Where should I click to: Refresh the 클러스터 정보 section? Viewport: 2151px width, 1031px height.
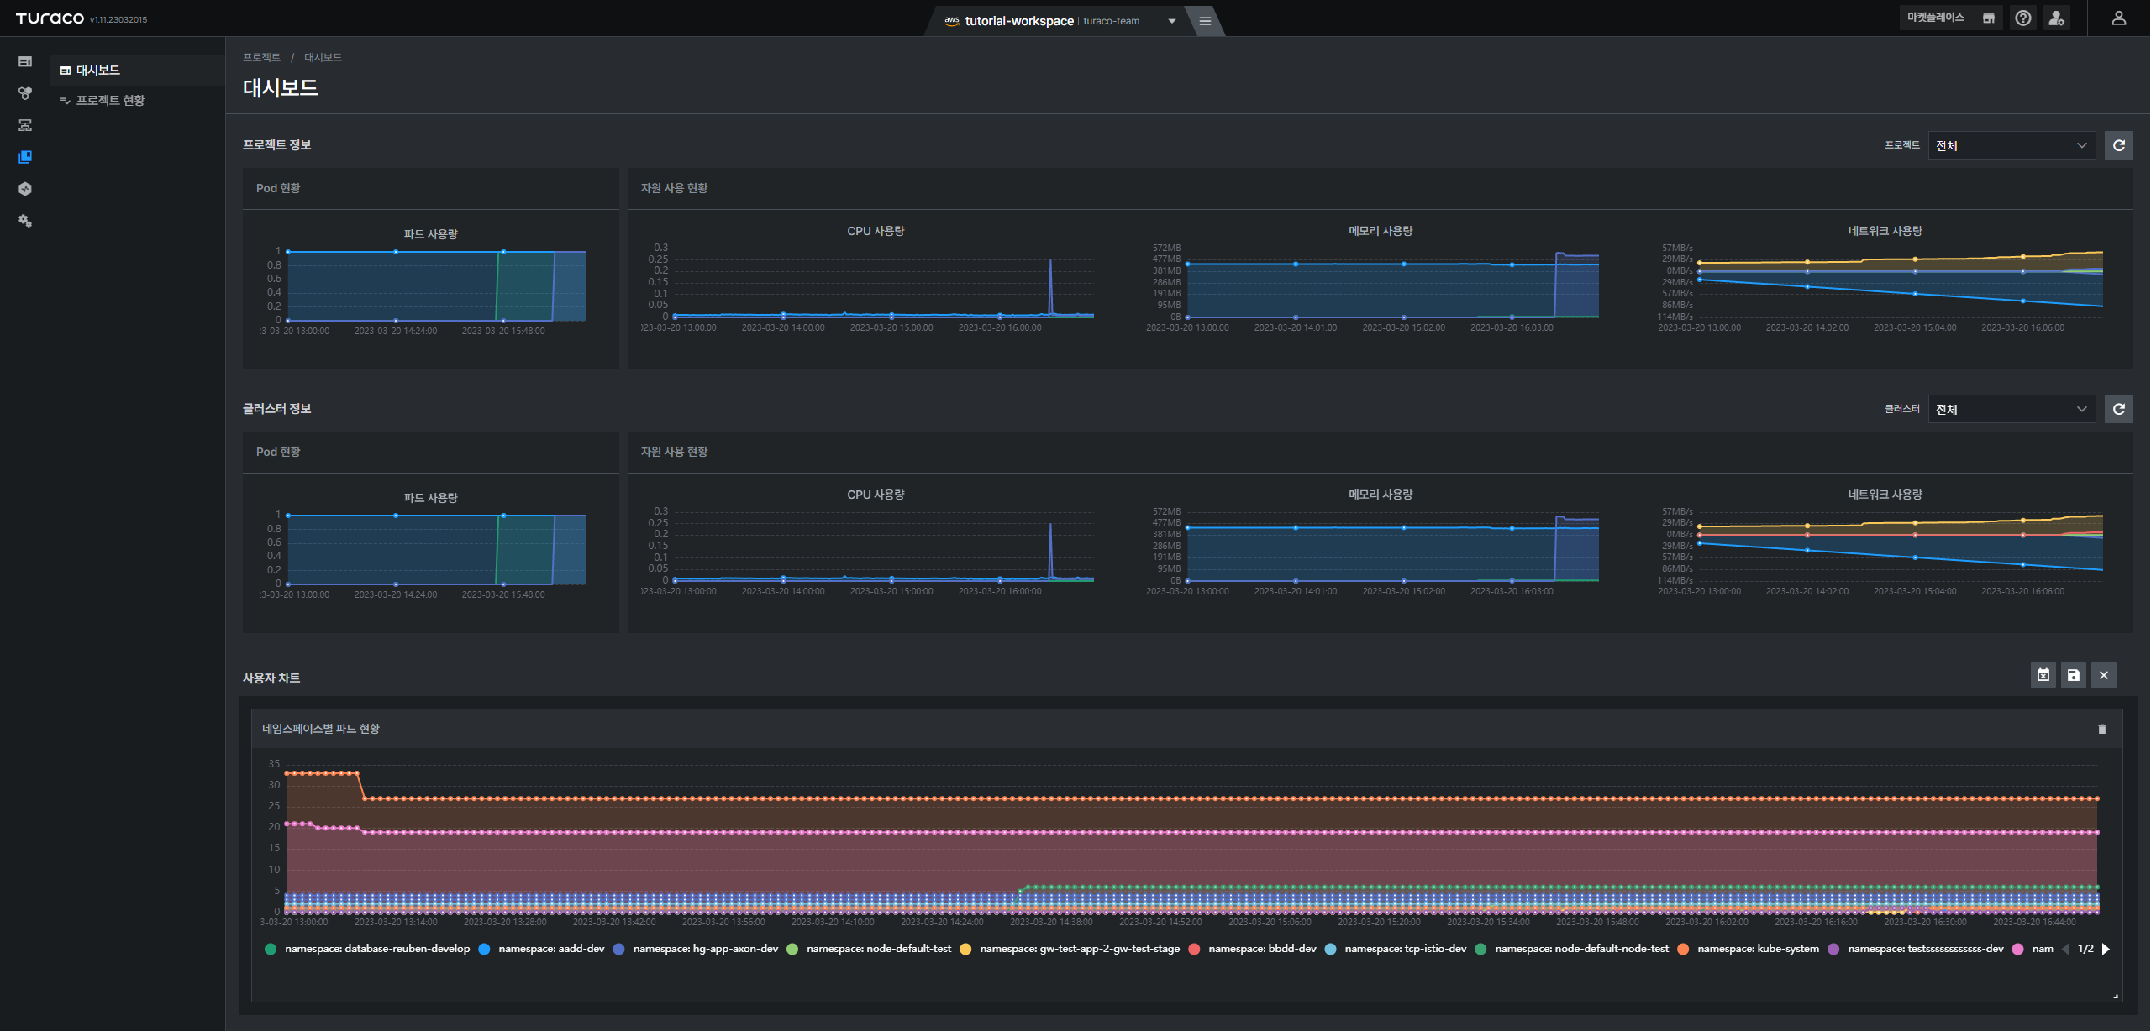coord(2119,409)
